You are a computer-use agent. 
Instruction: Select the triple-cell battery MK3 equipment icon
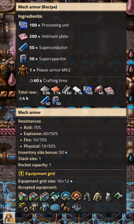(44, 197)
